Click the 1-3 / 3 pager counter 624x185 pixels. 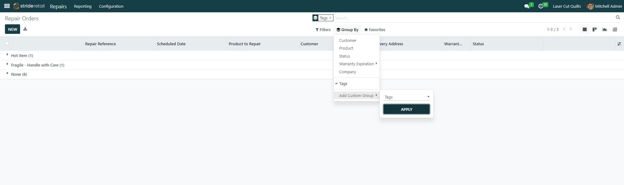(553, 30)
